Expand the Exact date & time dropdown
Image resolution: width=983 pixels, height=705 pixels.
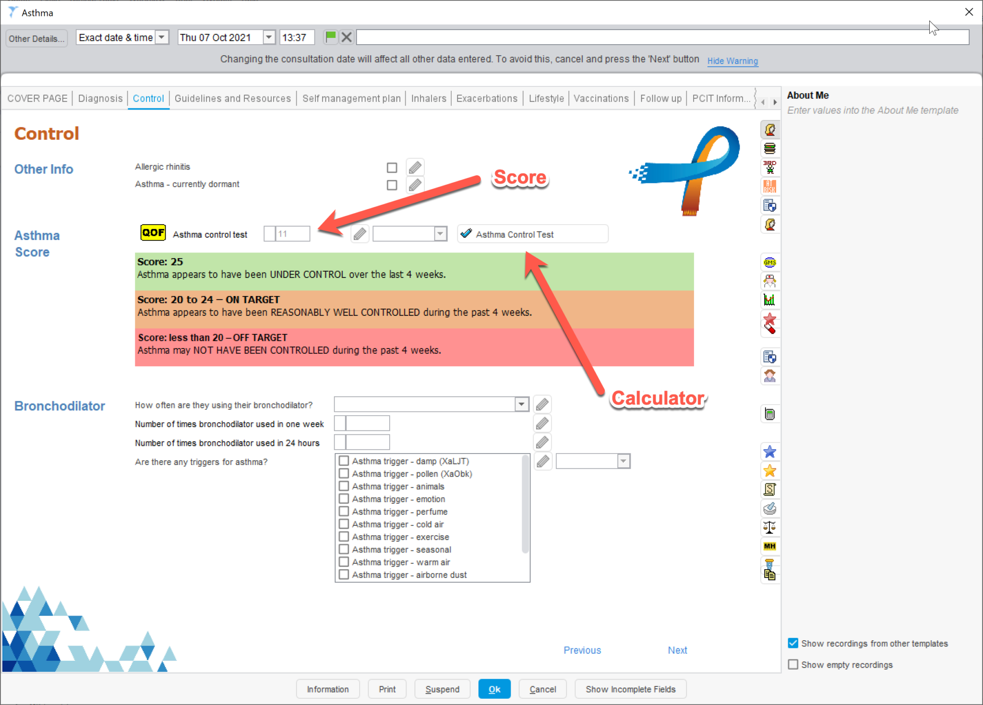coord(162,37)
